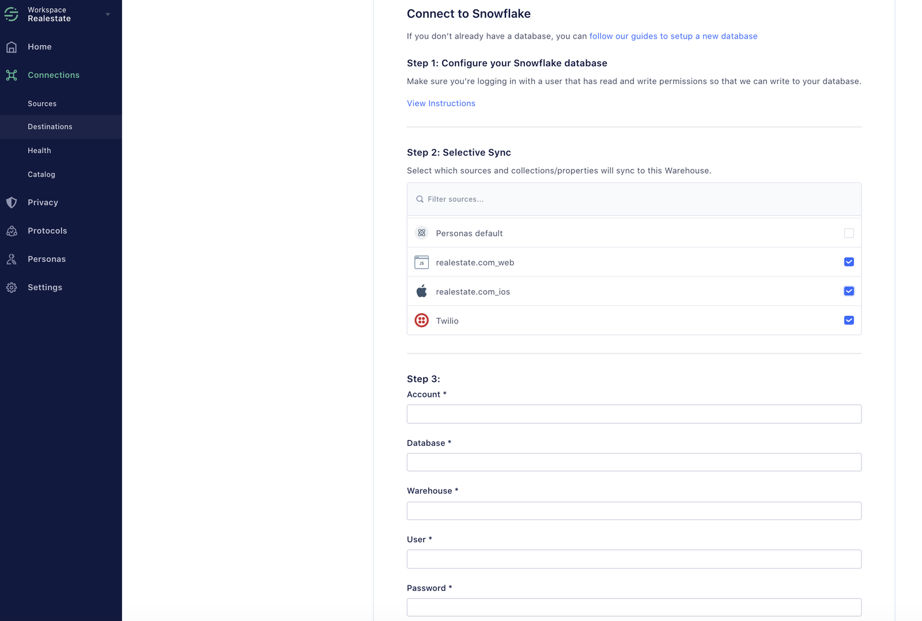Uncheck the Twilio source checkbox
Screen dimensions: 922x621
tap(849, 320)
